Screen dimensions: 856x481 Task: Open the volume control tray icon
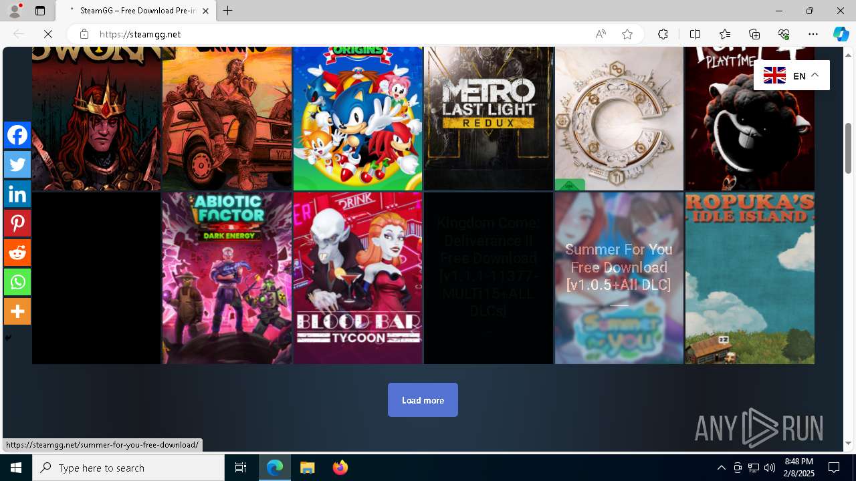769,468
